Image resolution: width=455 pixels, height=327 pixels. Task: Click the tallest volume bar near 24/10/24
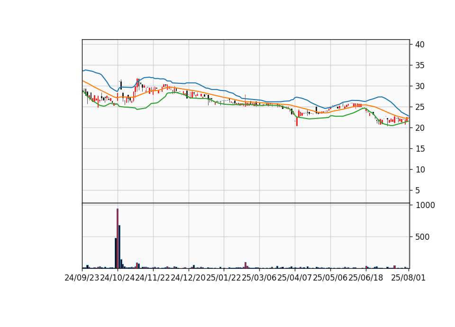coord(118,238)
